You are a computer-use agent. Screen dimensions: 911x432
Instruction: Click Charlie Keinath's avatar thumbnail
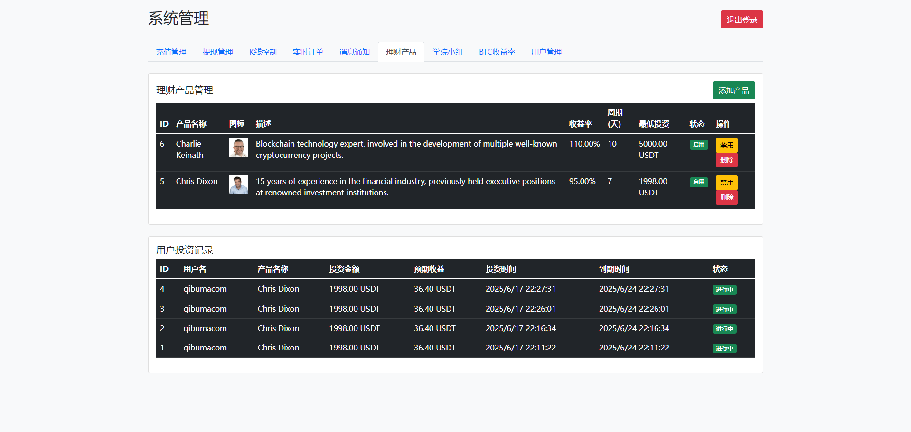238,147
